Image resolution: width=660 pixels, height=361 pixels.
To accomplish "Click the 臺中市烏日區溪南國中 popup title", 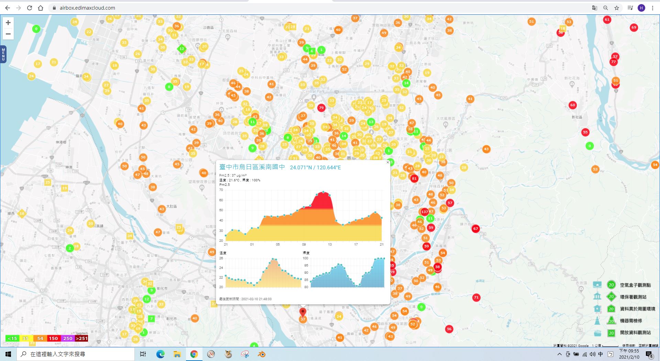I will (252, 167).
